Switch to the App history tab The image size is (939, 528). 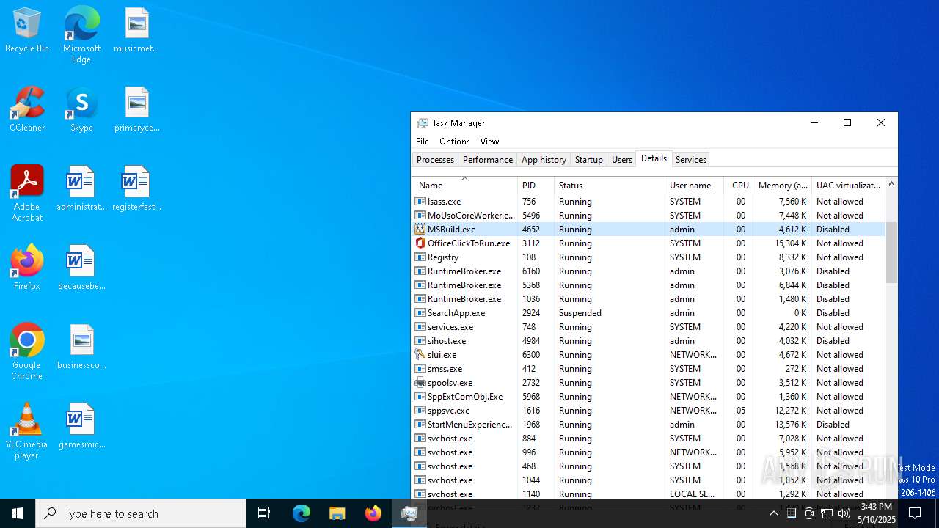[x=544, y=160]
